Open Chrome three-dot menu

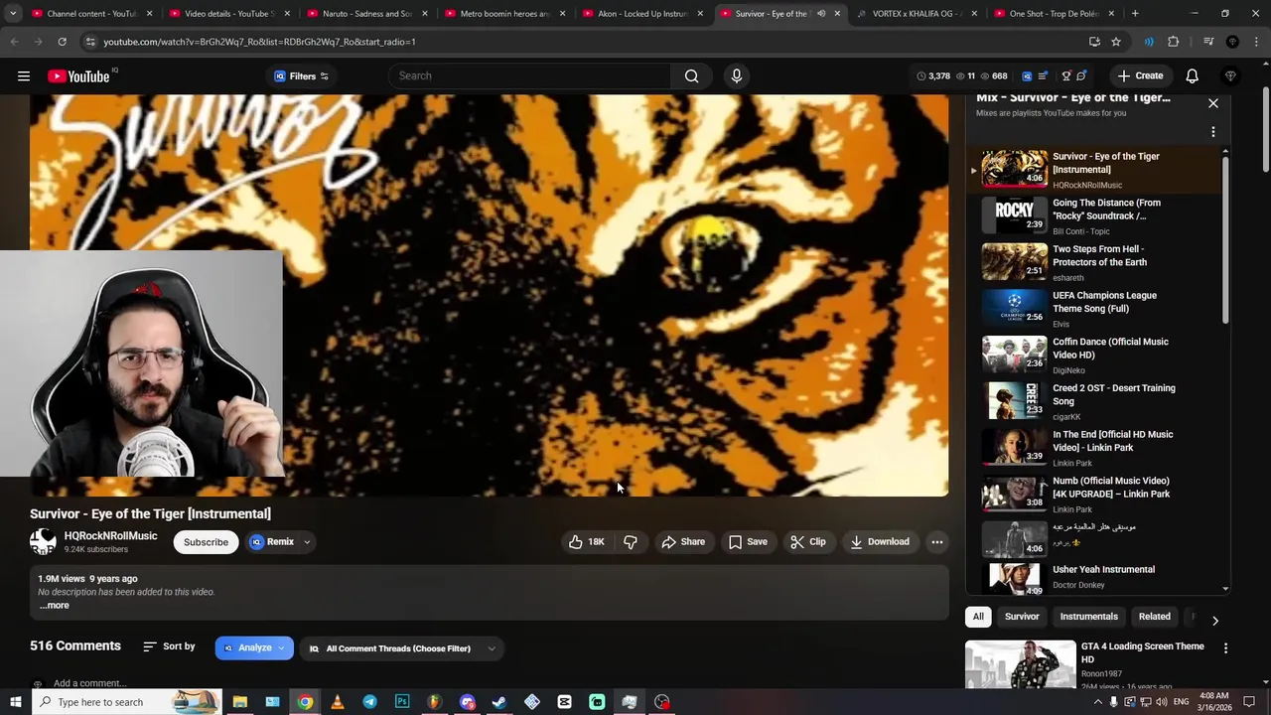pyautogui.click(x=1256, y=42)
